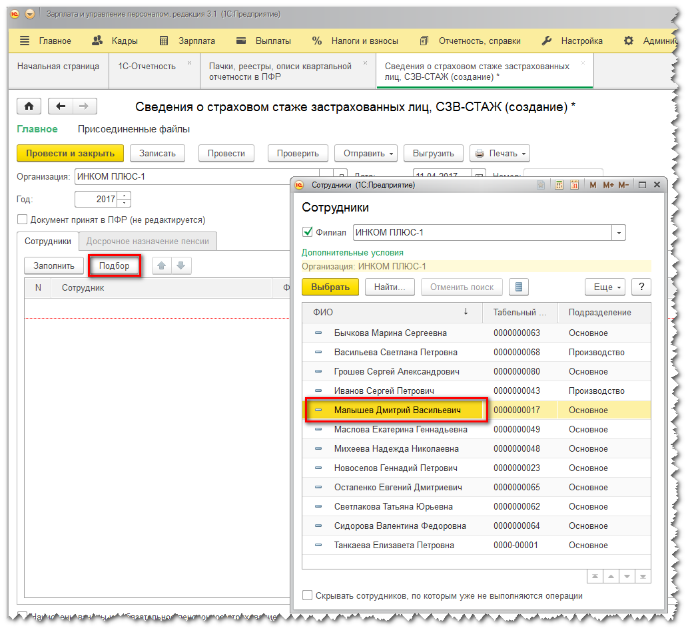Open the calendar icon in Сотрудники window
Image resolution: width=690 pixels, height=632 pixels.
click(574, 185)
